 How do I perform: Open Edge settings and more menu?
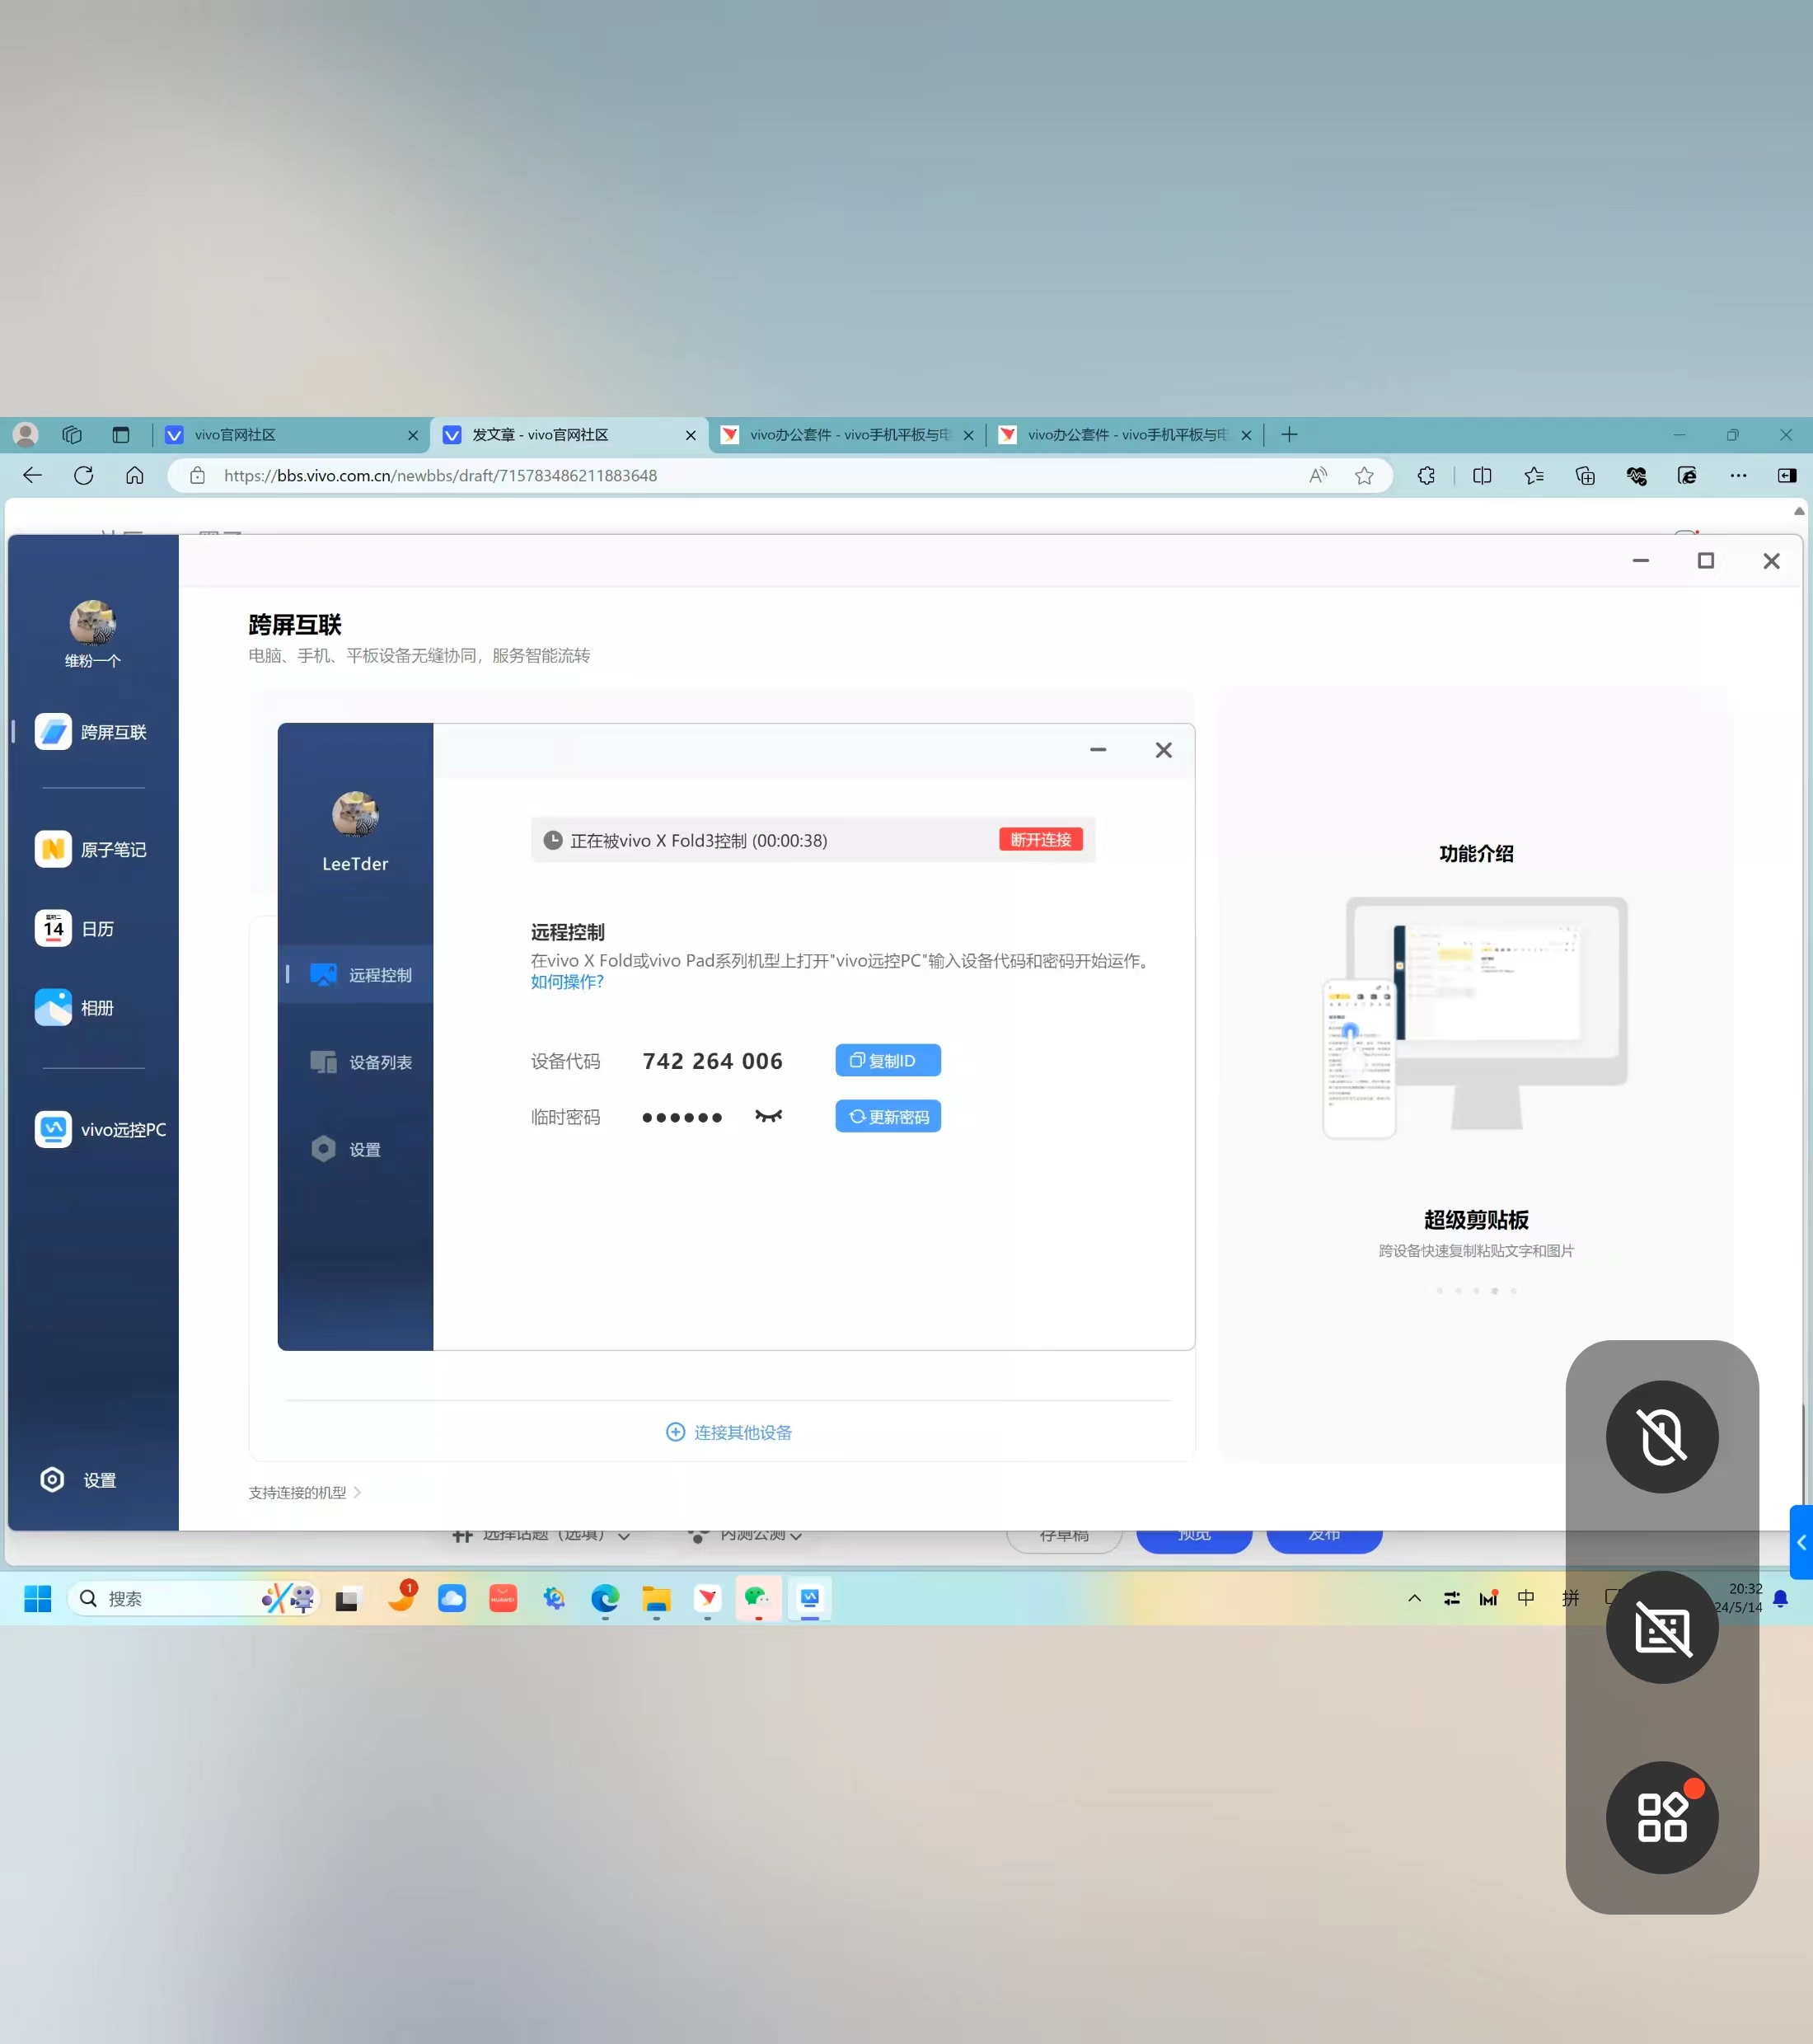tap(1738, 475)
